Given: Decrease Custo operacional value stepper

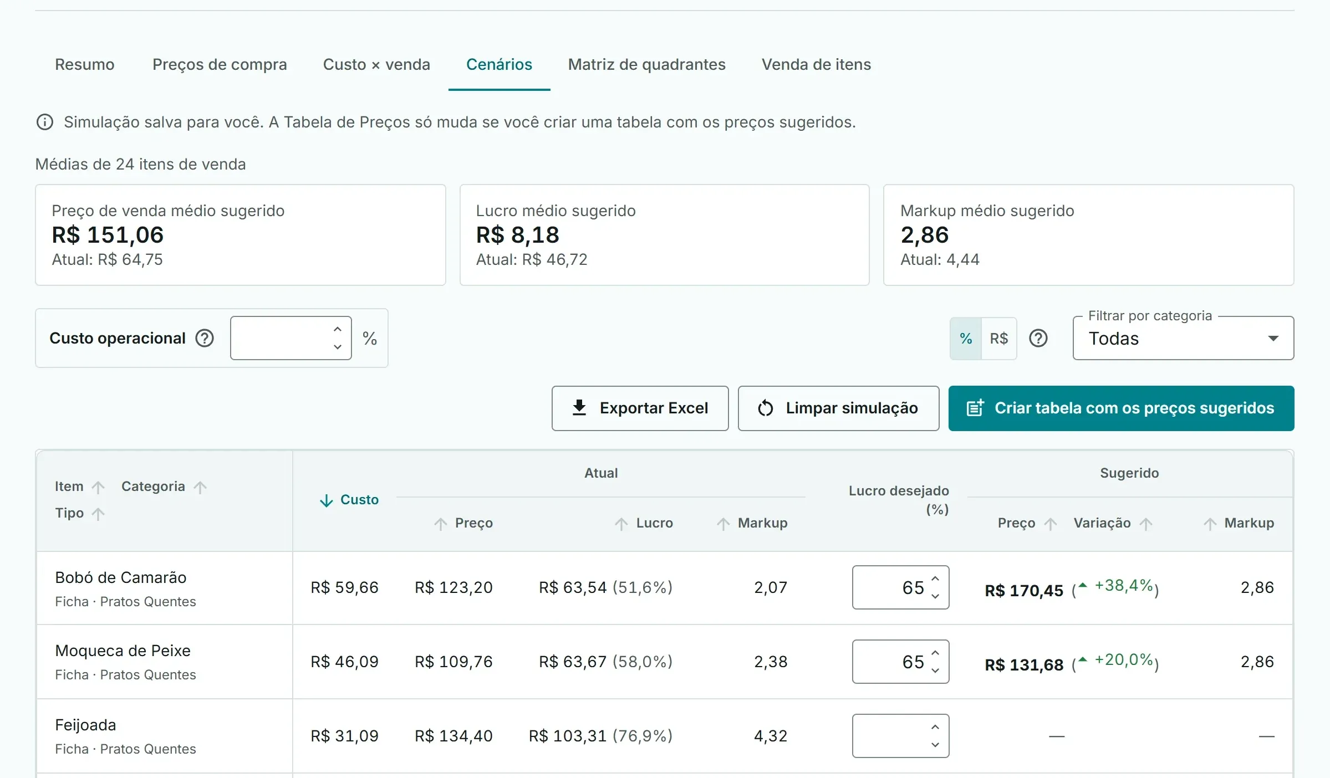Looking at the screenshot, I should [338, 347].
